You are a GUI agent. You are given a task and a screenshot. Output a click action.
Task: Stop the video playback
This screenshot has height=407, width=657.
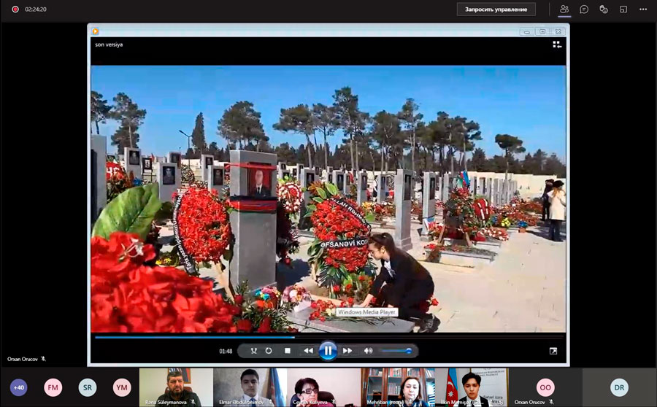[288, 351]
